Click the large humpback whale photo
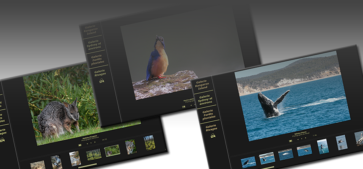 (292, 96)
